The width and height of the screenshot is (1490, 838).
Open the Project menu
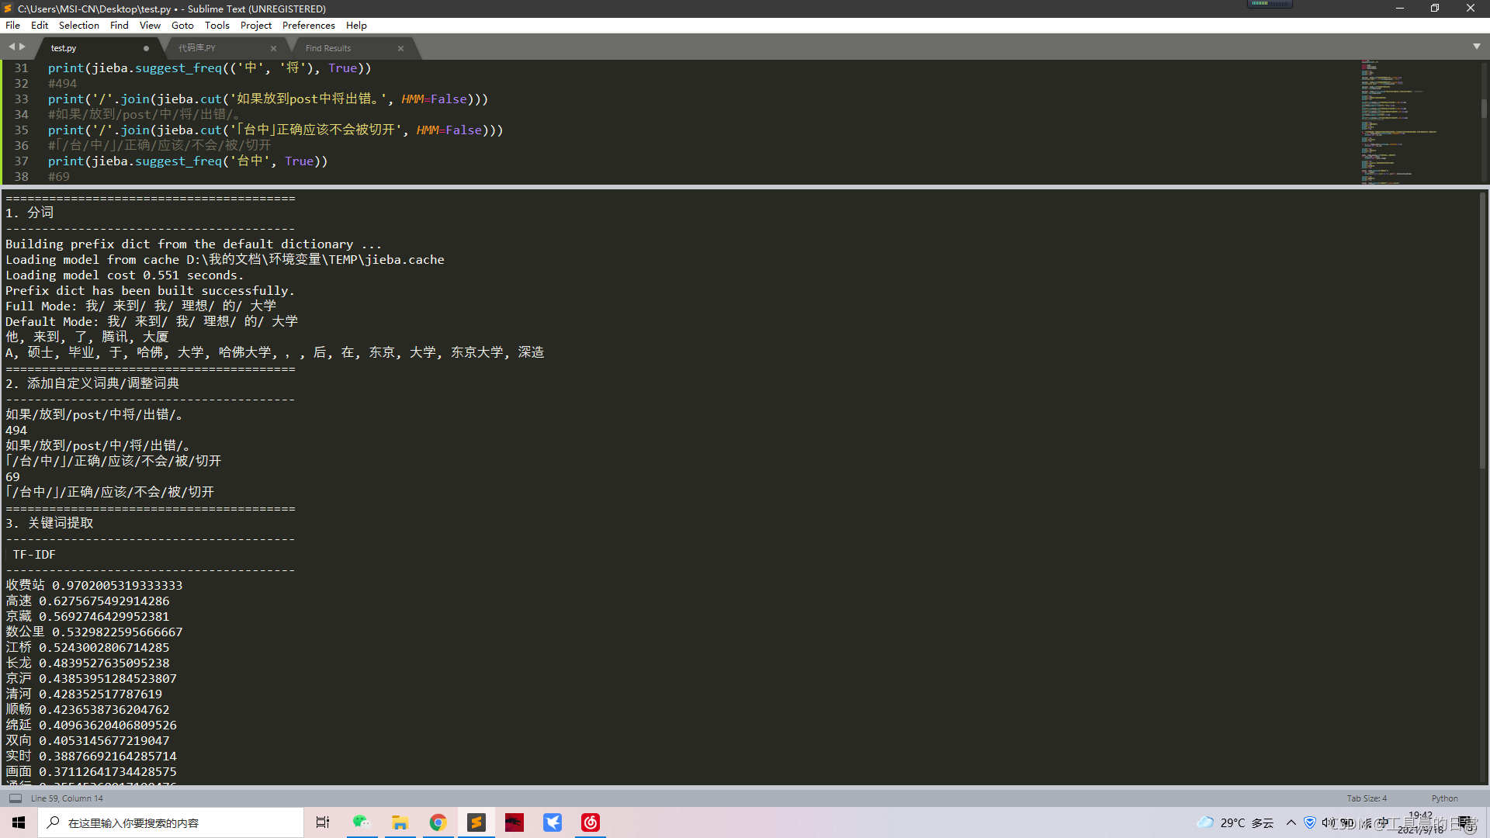256,25
